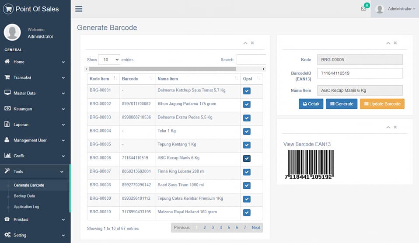The width and height of the screenshot is (419, 243).
Task: Toggle checkbox for BRG-00001 row
Action: pyautogui.click(x=247, y=91)
